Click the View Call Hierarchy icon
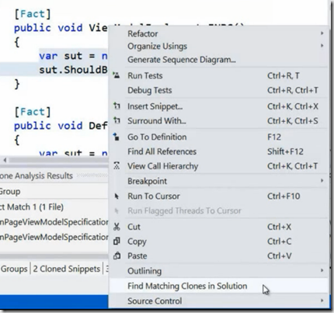334x313 pixels. point(117,165)
